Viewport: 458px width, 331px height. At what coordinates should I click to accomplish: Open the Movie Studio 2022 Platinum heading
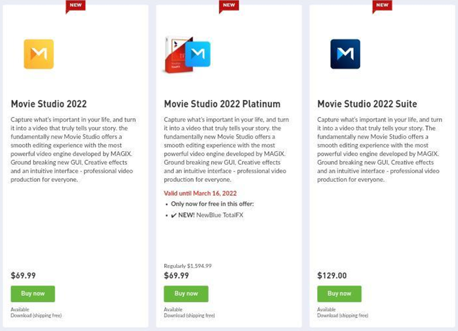coord(222,104)
